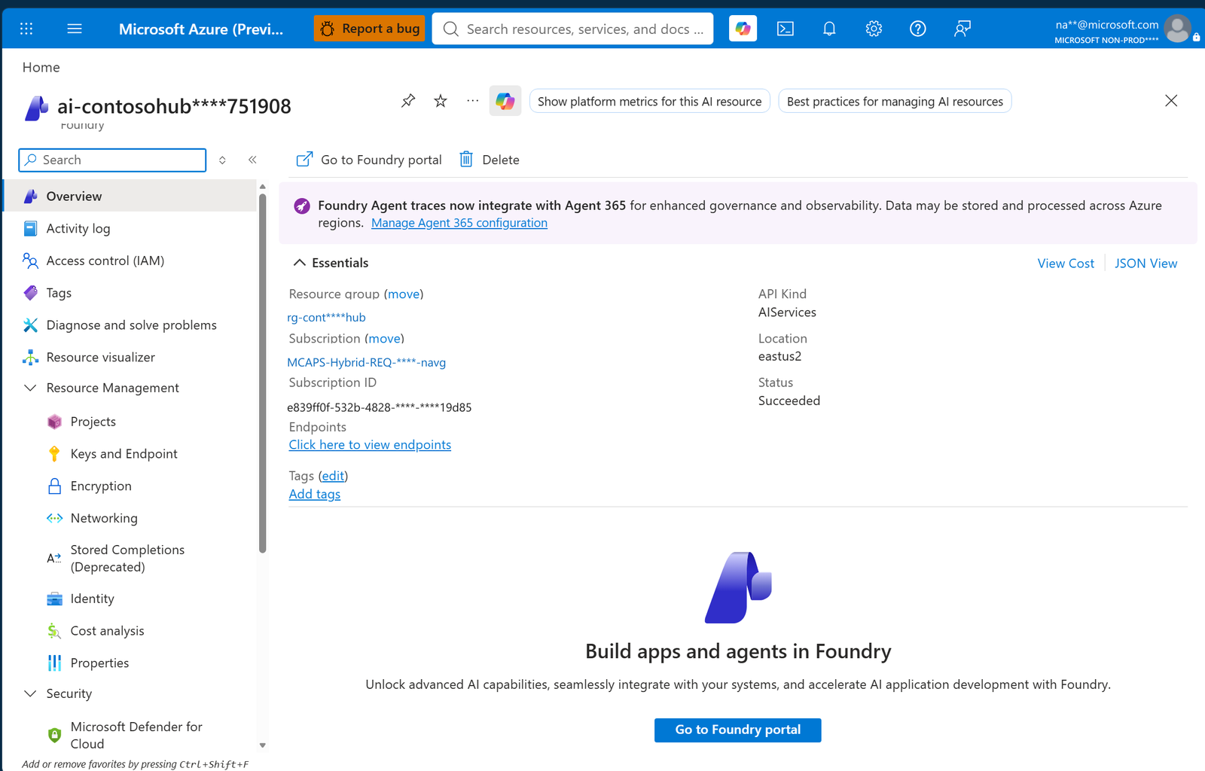Open JSON View
The height and width of the screenshot is (771, 1205).
pyautogui.click(x=1146, y=264)
